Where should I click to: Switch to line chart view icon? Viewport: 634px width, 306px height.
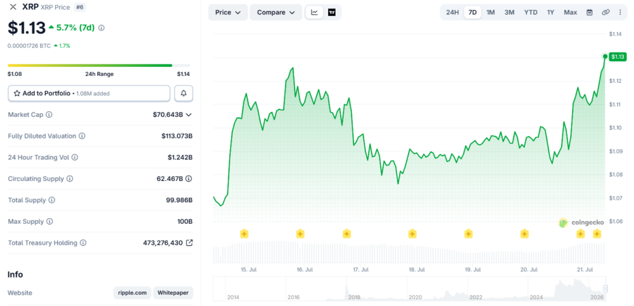coord(314,12)
